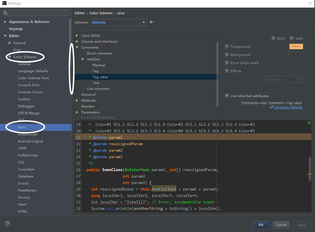The width and height of the screenshot is (315, 232).
Task: Select Diff & Merge color page
Action: 29,113
